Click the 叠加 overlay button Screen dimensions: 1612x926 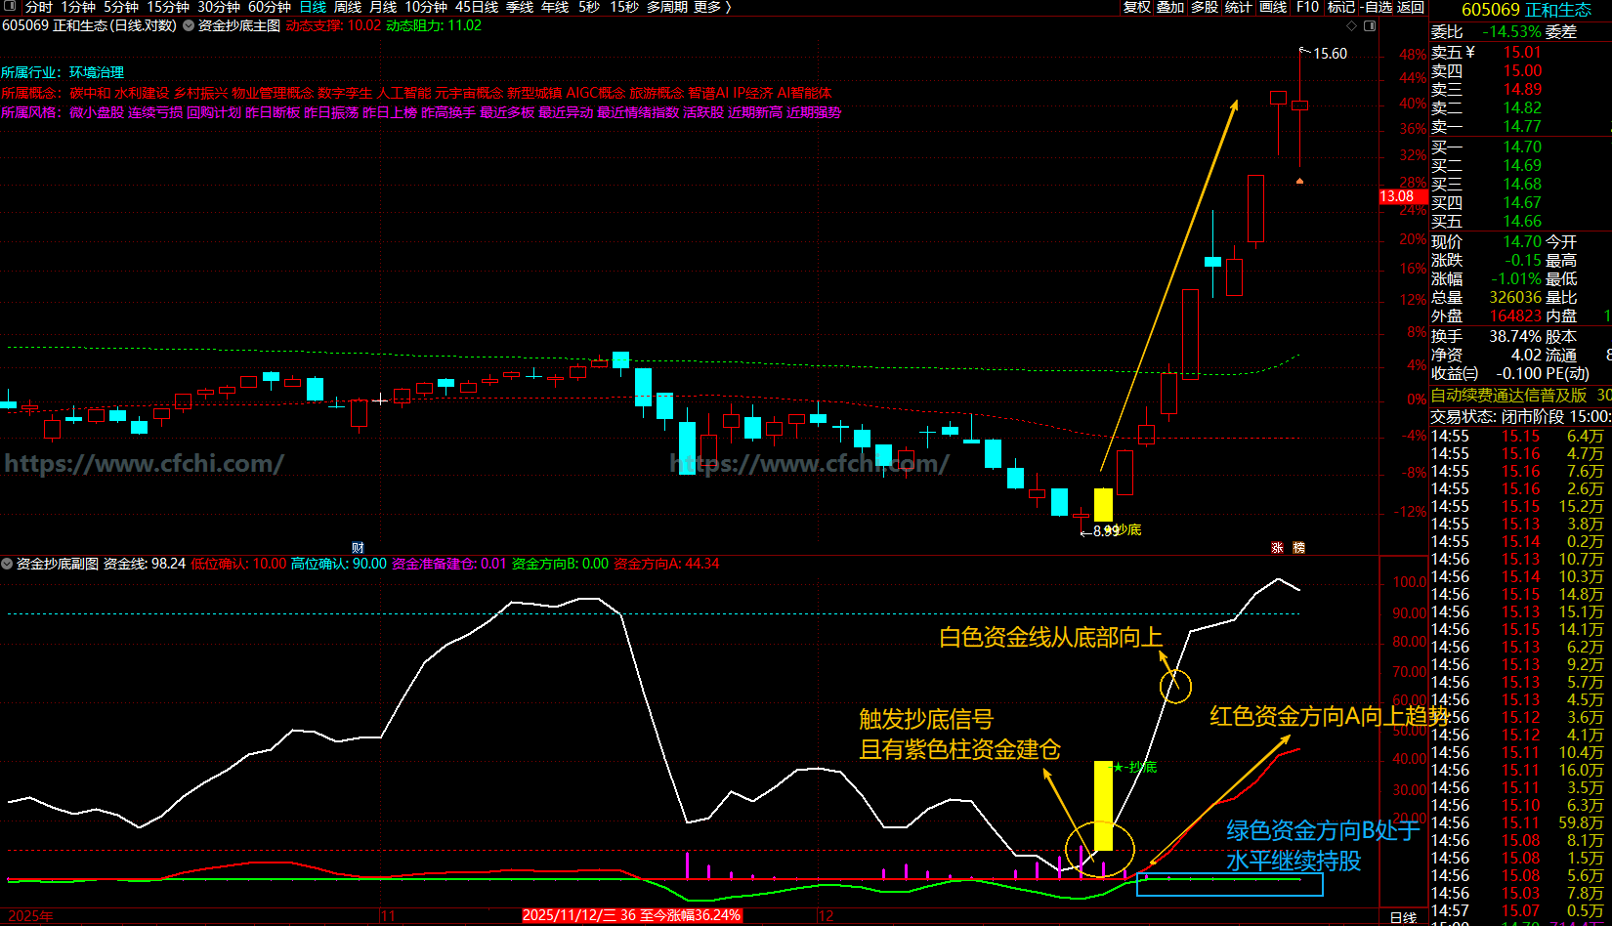(1170, 7)
